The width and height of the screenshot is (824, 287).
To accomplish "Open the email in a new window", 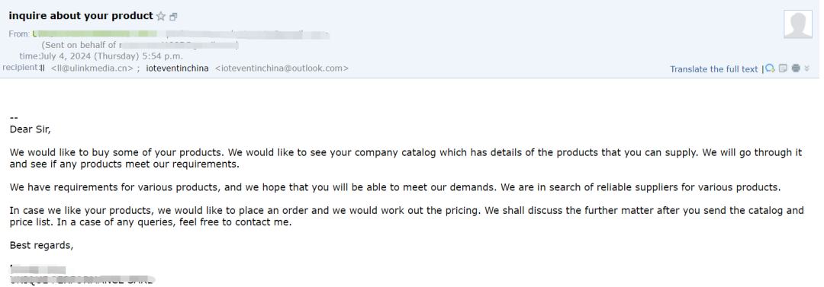I will (173, 17).
